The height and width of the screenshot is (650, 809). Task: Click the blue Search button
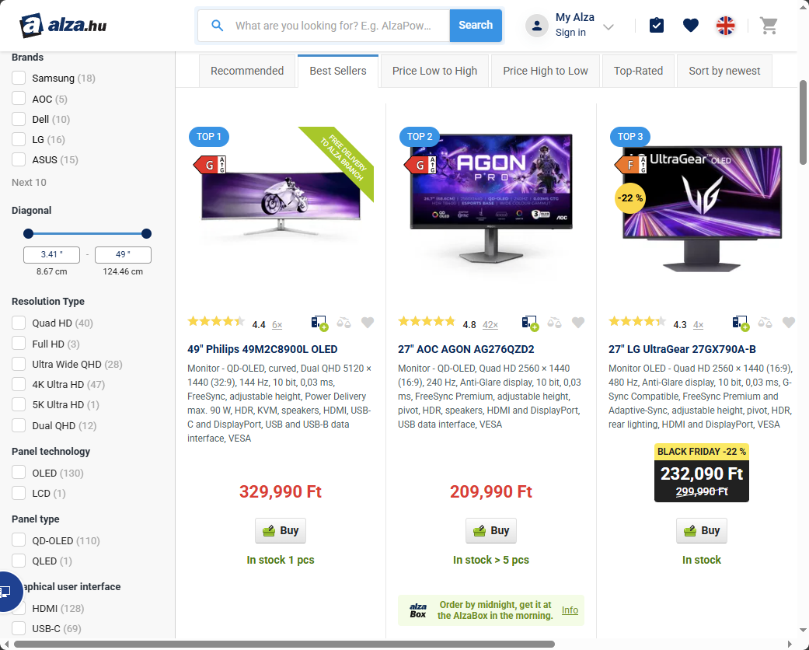[476, 26]
